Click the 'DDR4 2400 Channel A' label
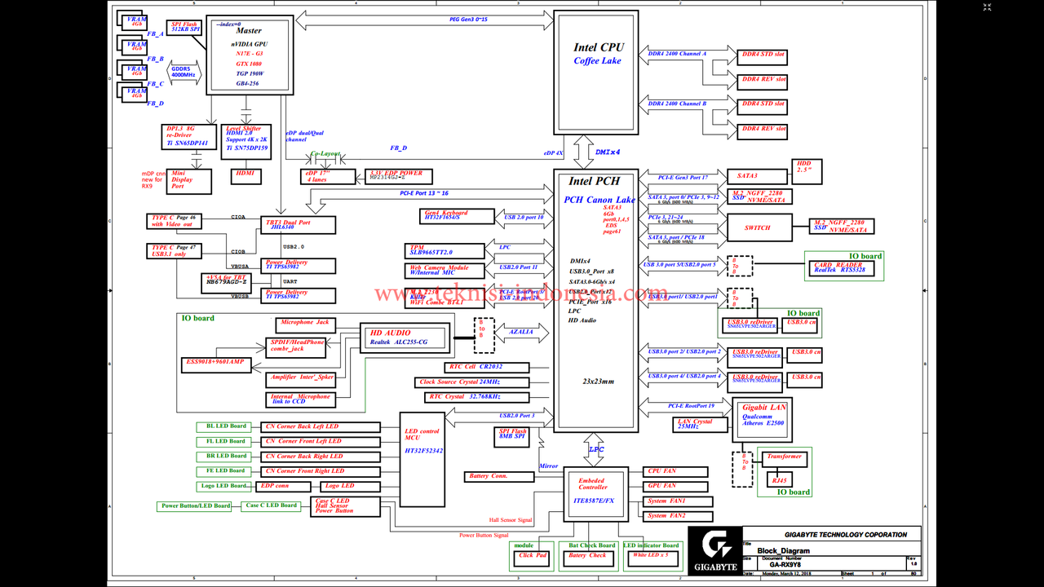 click(677, 54)
